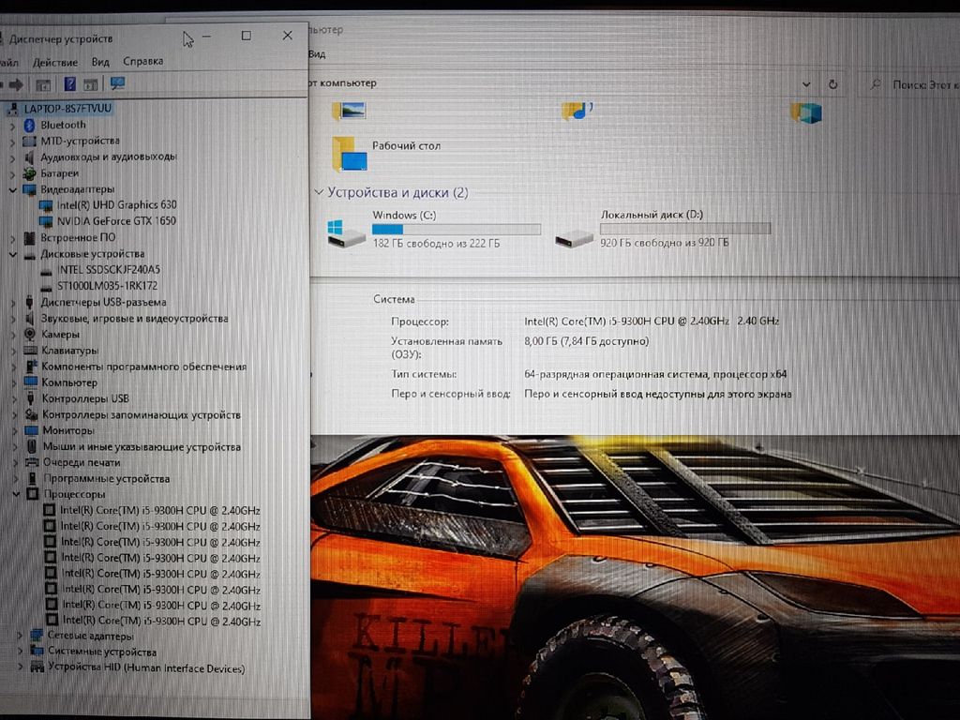Click the show/hide console tree toolbar icon

pos(43,83)
